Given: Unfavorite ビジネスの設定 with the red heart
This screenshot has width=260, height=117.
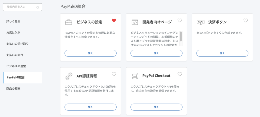Looking at the screenshot, I should (x=114, y=21).
